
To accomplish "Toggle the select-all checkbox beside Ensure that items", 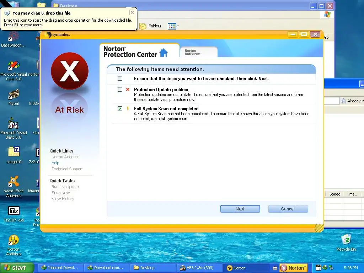I will pos(120,79).
